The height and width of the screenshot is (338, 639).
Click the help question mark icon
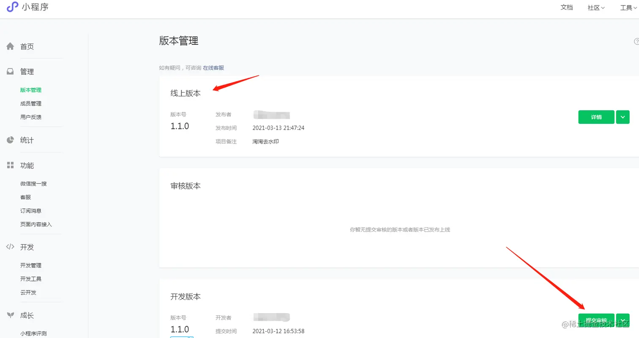click(636, 41)
